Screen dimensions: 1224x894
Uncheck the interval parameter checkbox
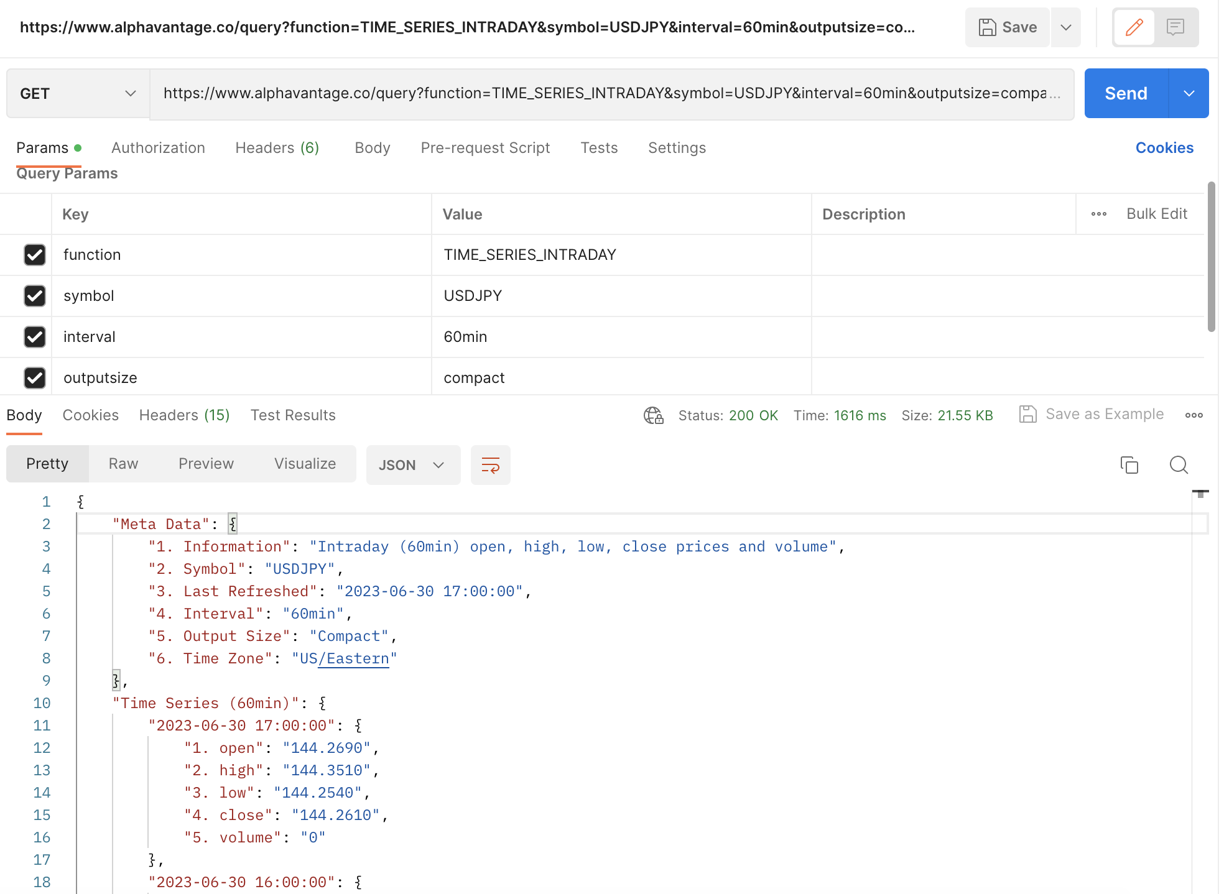coord(35,337)
